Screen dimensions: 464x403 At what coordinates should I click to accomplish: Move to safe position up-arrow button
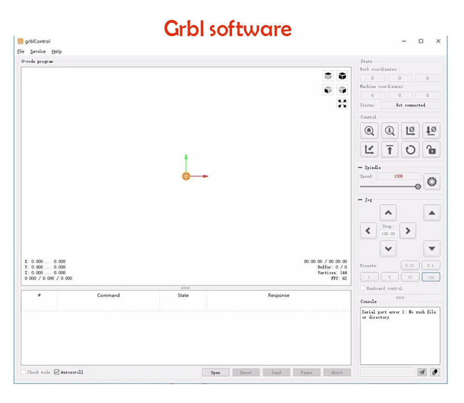click(390, 150)
